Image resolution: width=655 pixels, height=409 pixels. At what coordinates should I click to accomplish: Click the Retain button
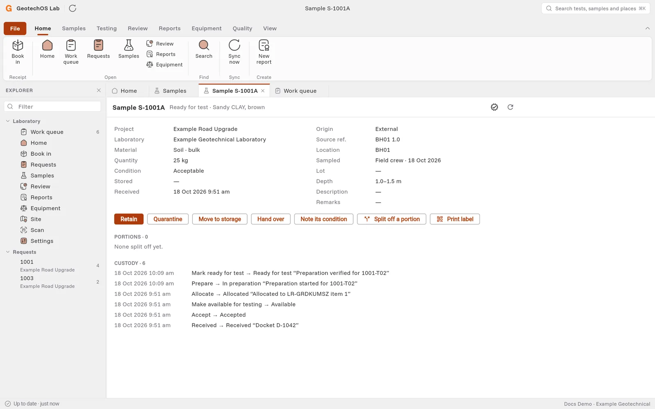point(129,219)
